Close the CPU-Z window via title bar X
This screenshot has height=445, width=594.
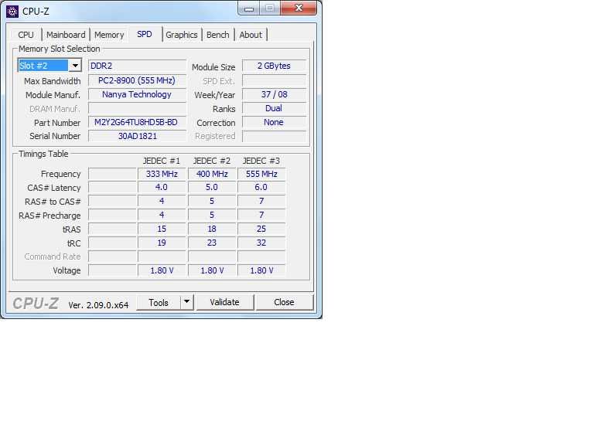[x=299, y=8]
